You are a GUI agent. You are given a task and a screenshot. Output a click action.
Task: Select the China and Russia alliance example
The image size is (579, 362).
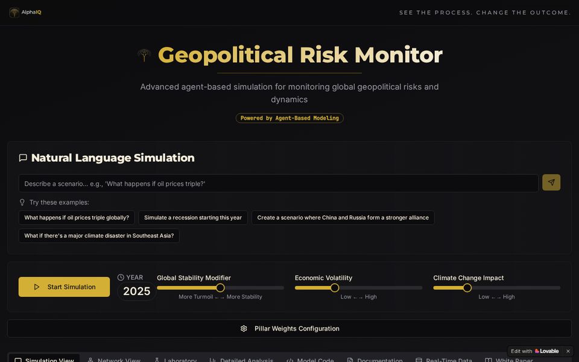tap(343, 218)
